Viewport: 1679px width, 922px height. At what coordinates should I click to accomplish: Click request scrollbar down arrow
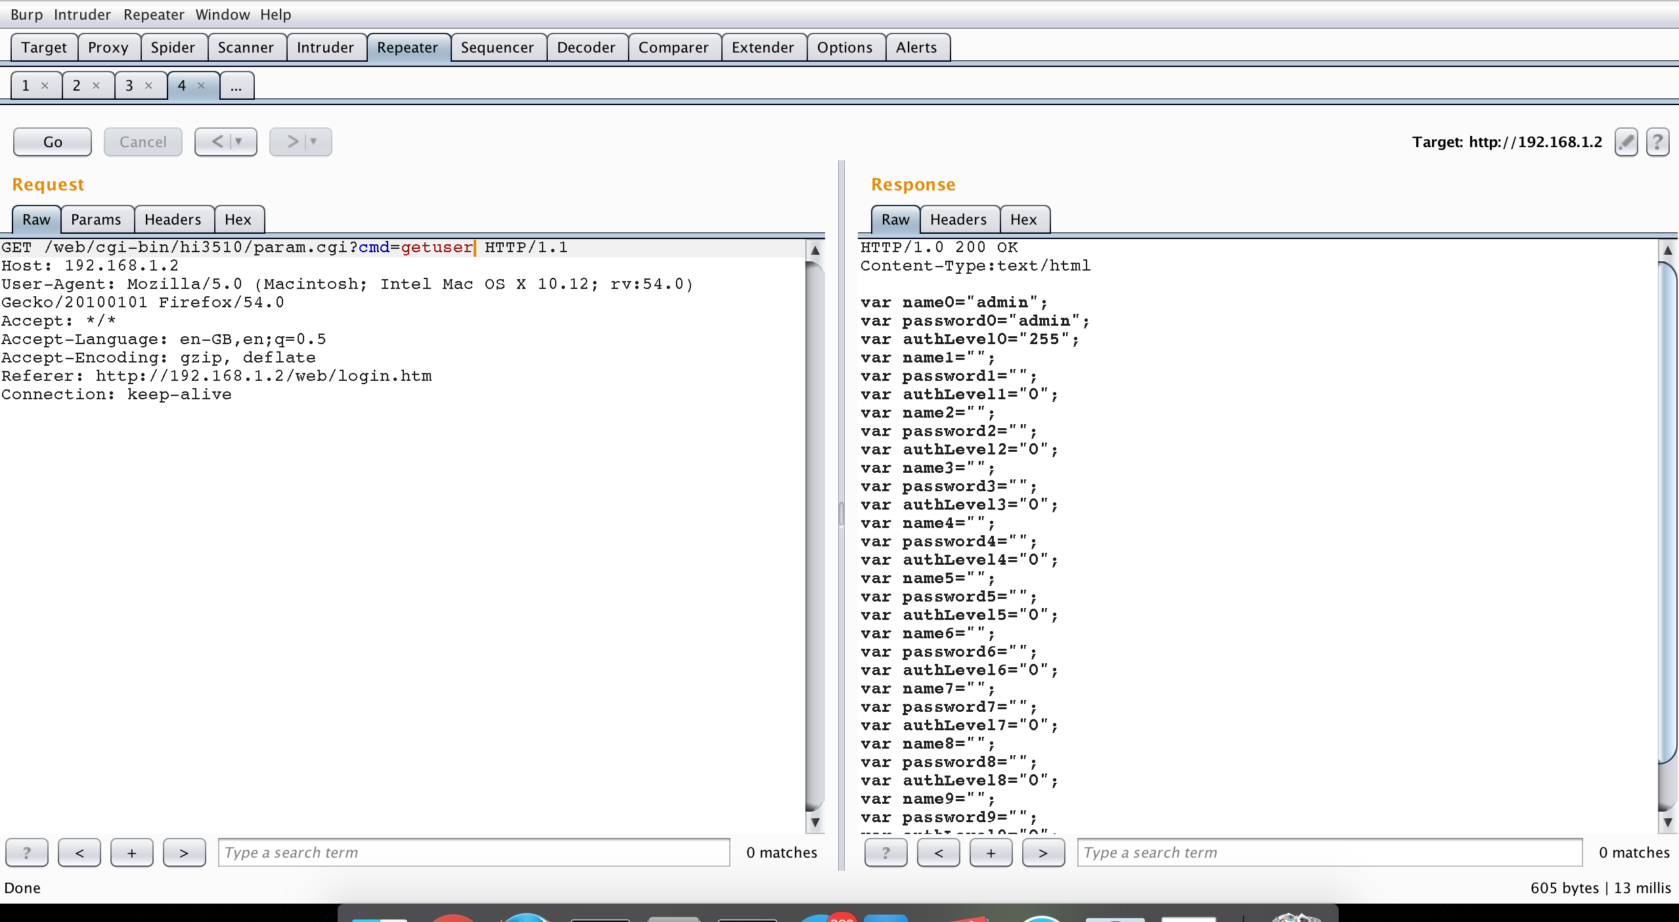[815, 822]
